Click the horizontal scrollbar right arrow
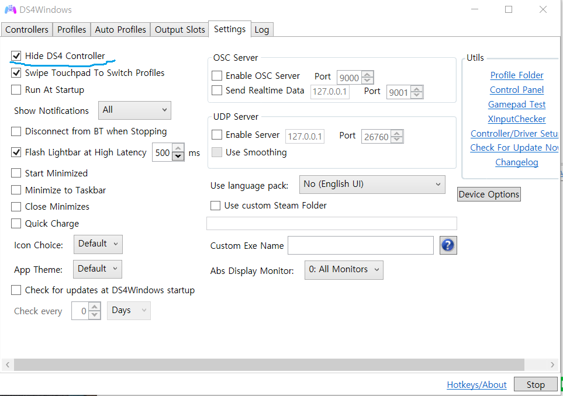The height and width of the screenshot is (396, 563). click(x=552, y=365)
